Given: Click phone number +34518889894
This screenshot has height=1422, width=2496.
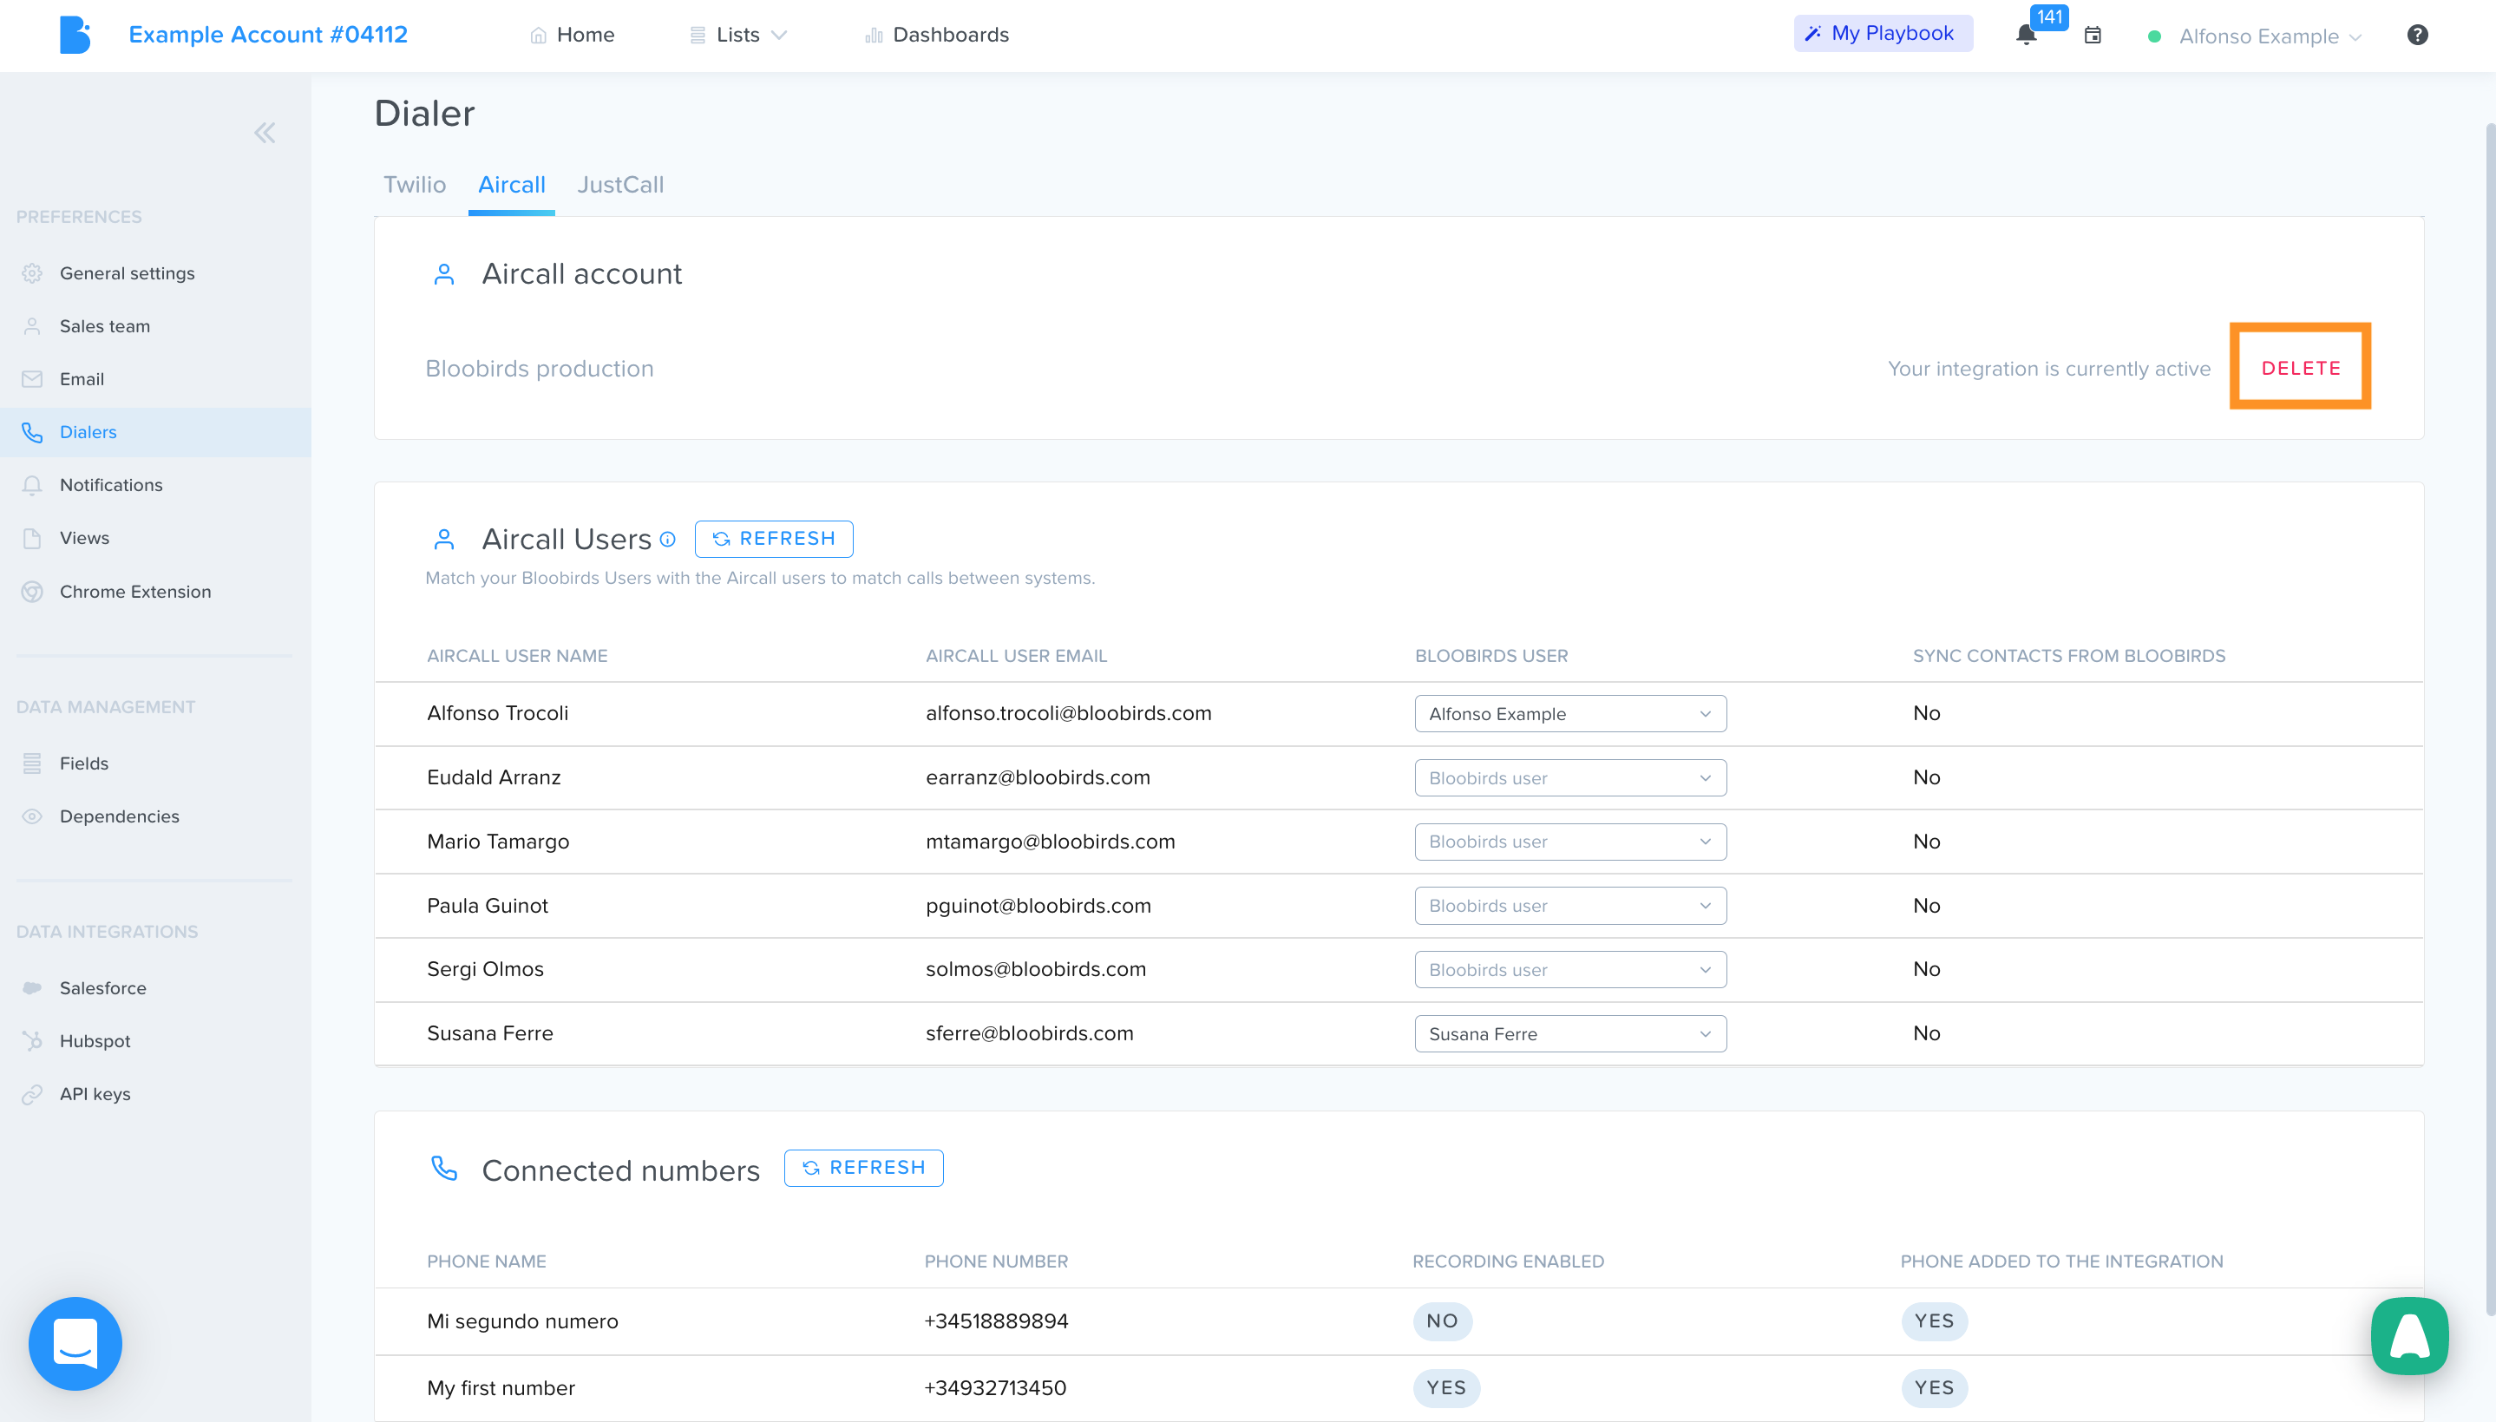Looking at the screenshot, I should 996,1320.
